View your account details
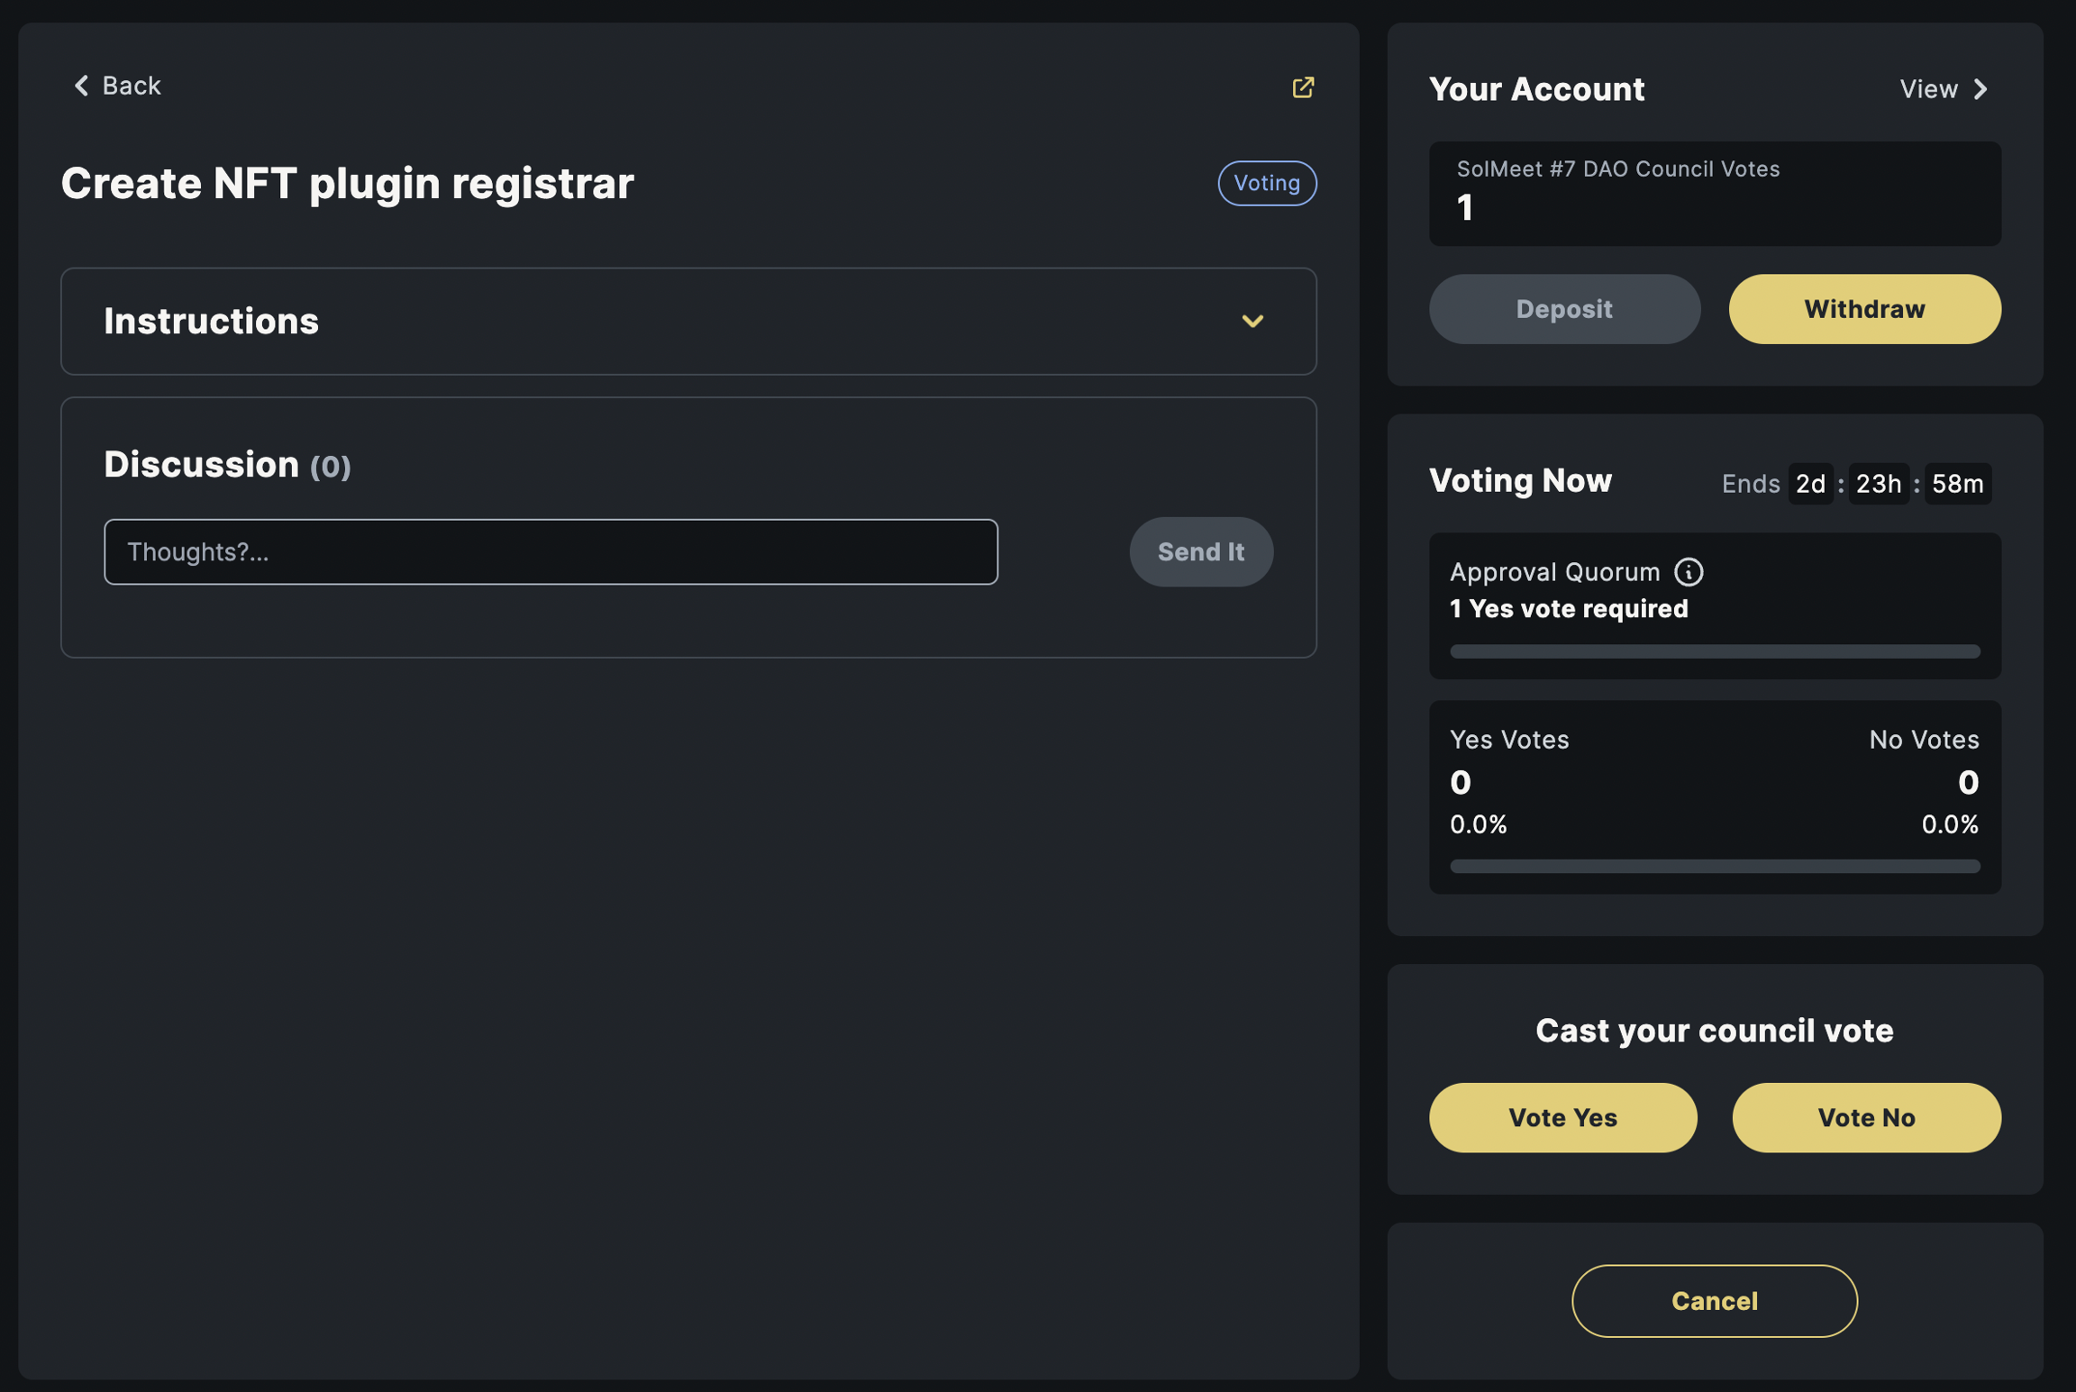Image resolution: width=2076 pixels, height=1392 pixels. pos(1928,89)
